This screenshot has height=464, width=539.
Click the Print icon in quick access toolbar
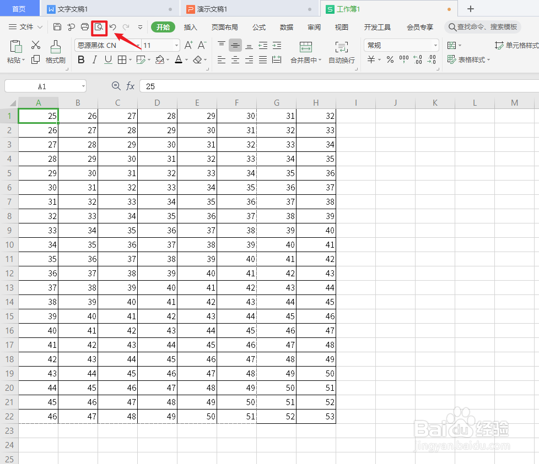(84, 27)
